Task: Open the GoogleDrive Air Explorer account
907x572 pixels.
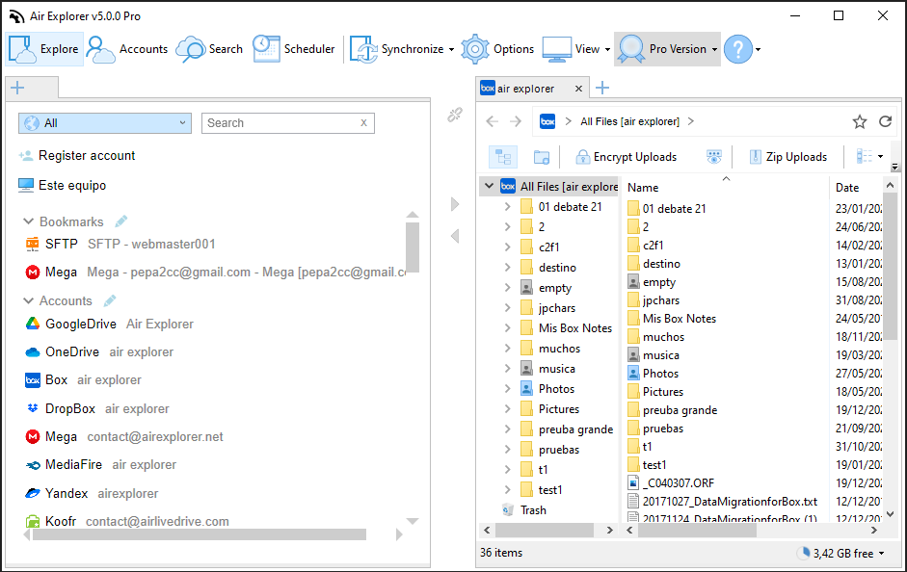Action: click(x=109, y=325)
